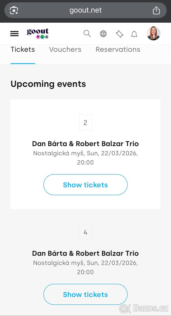The width and height of the screenshot is (171, 316).
Task: Switch to the Reservations tab
Action: coord(118,49)
